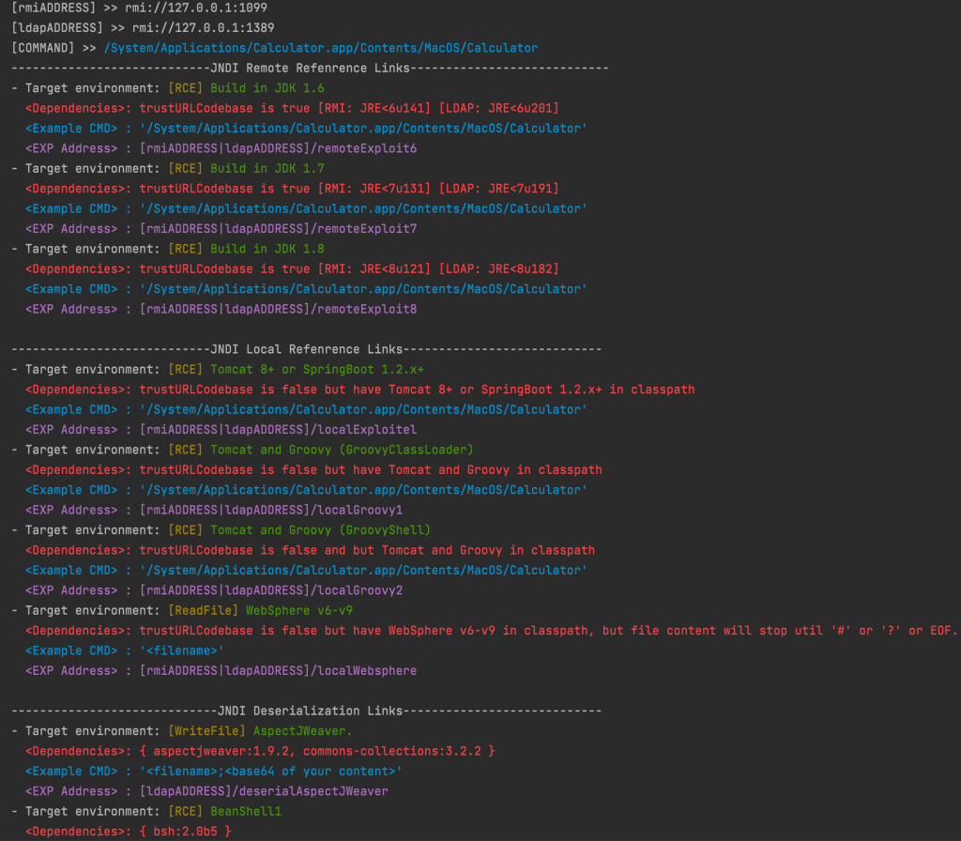Select the GroovyShell target environment line
The height and width of the screenshot is (841, 961).
coord(221,530)
